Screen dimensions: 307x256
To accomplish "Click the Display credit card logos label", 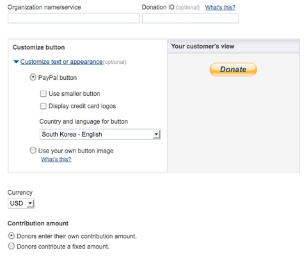I will [x=83, y=106].
